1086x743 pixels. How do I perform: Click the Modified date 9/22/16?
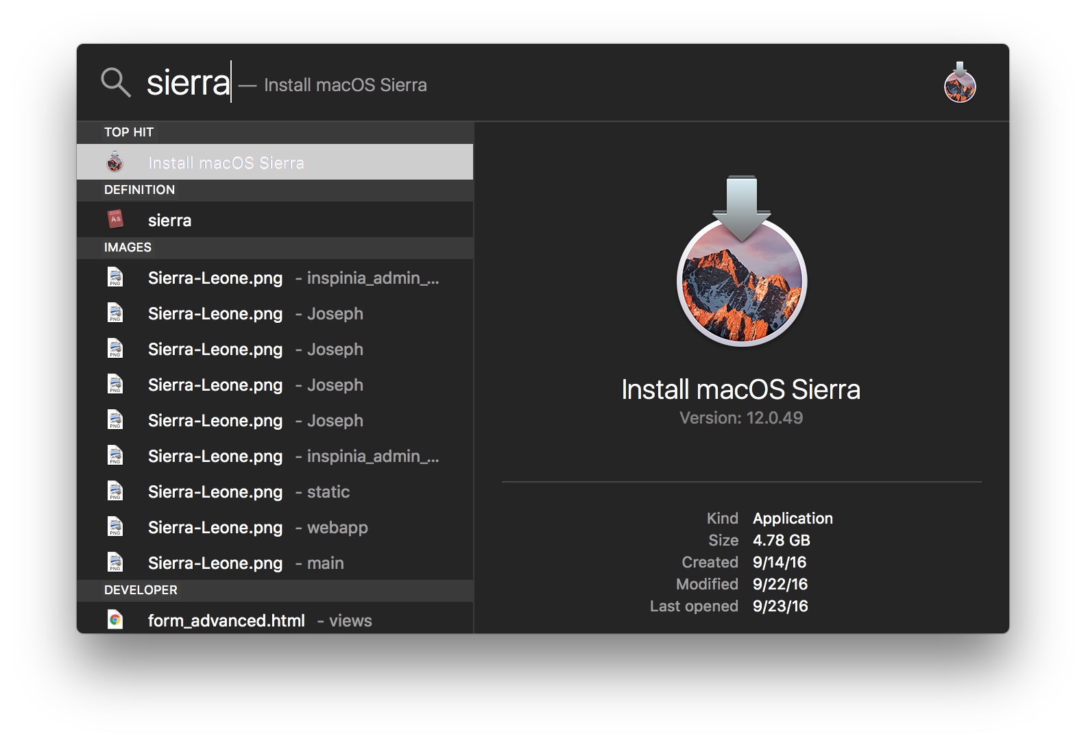point(780,584)
